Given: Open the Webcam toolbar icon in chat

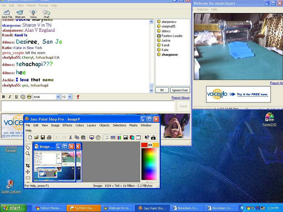Looking at the screenshot, I should (20, 14).
